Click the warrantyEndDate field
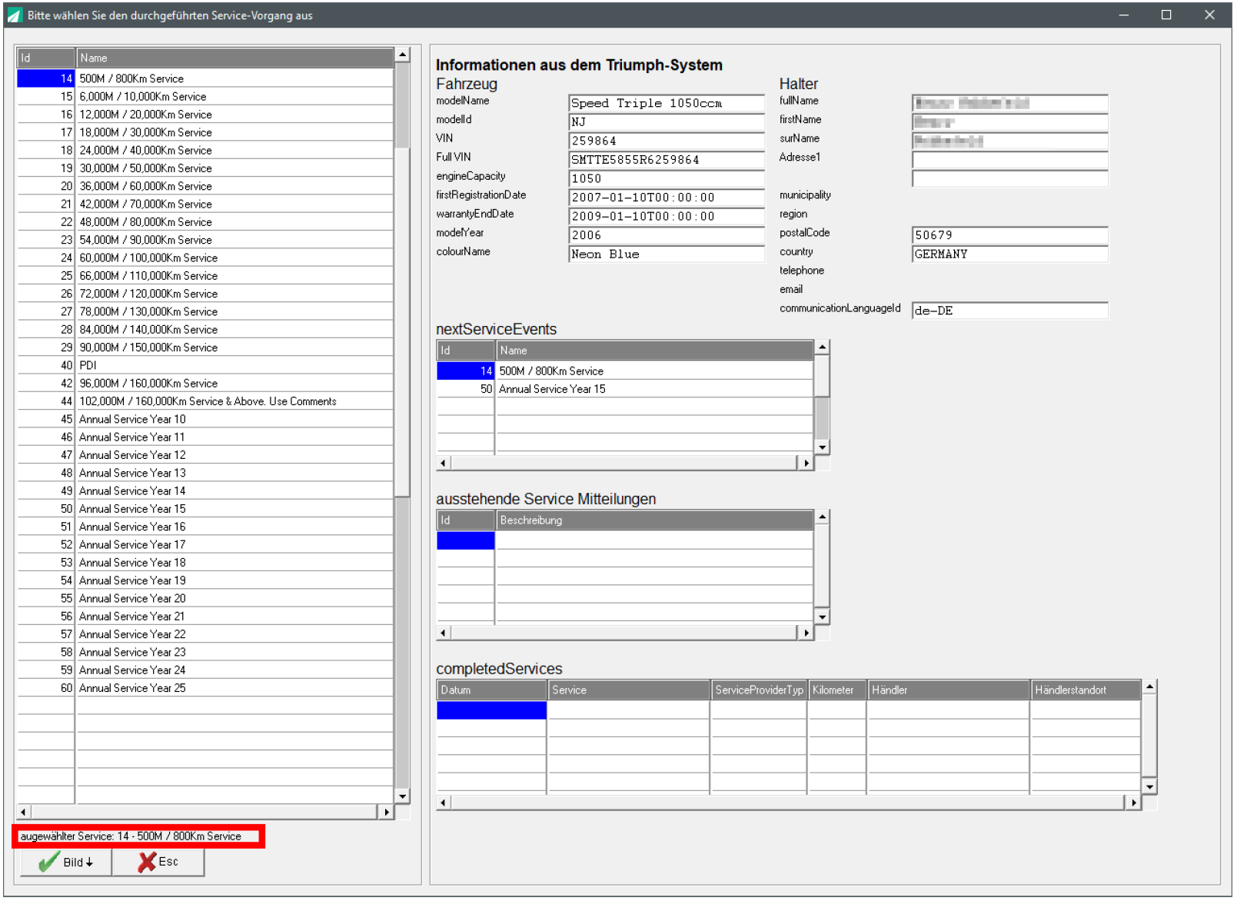This screenshot has height=901, width=1237. coord(667,216)
